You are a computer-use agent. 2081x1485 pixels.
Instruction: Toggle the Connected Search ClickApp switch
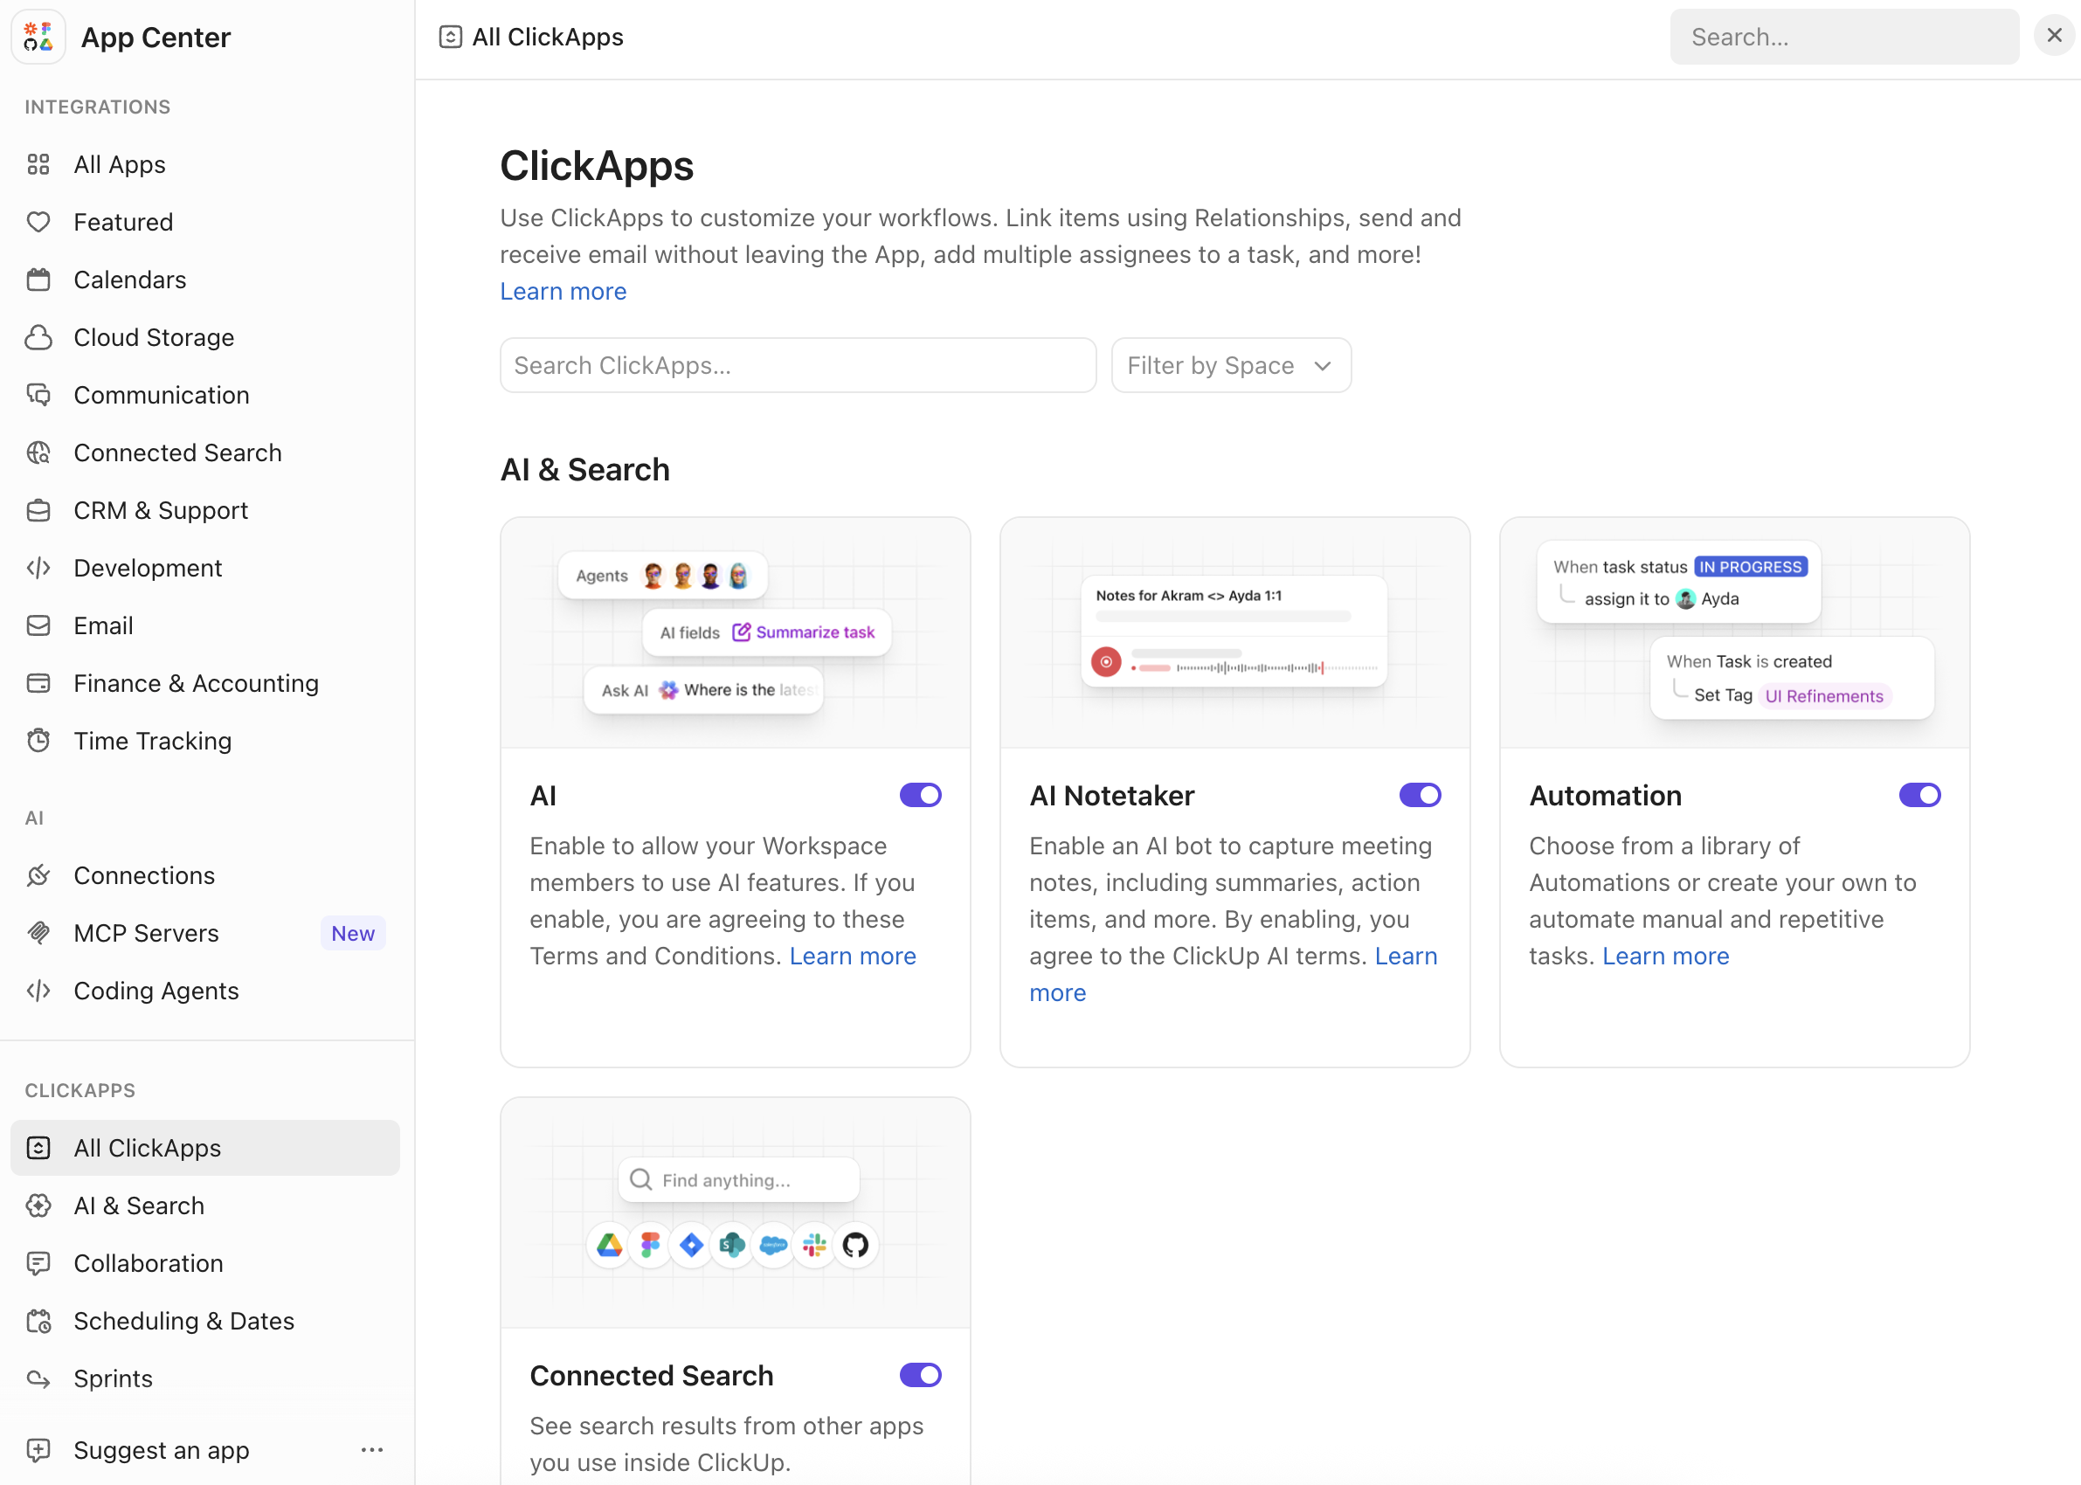(921, 1374)
